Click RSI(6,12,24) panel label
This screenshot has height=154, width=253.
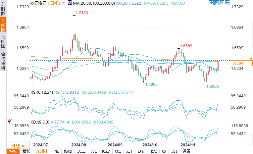pyautogui.click(x=42, y=92)
